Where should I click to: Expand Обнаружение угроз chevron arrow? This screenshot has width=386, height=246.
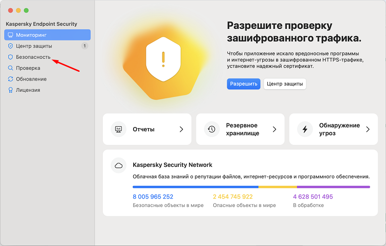pyautogui.click(x=368, y=129)
